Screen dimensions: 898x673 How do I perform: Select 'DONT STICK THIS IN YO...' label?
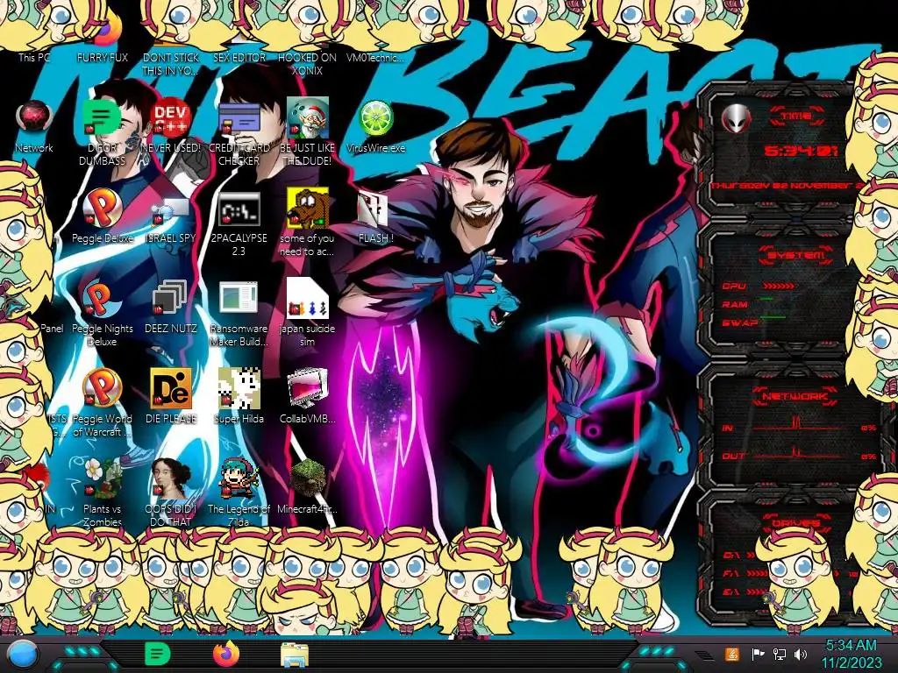pyautogui.click(x=171, y=64)
